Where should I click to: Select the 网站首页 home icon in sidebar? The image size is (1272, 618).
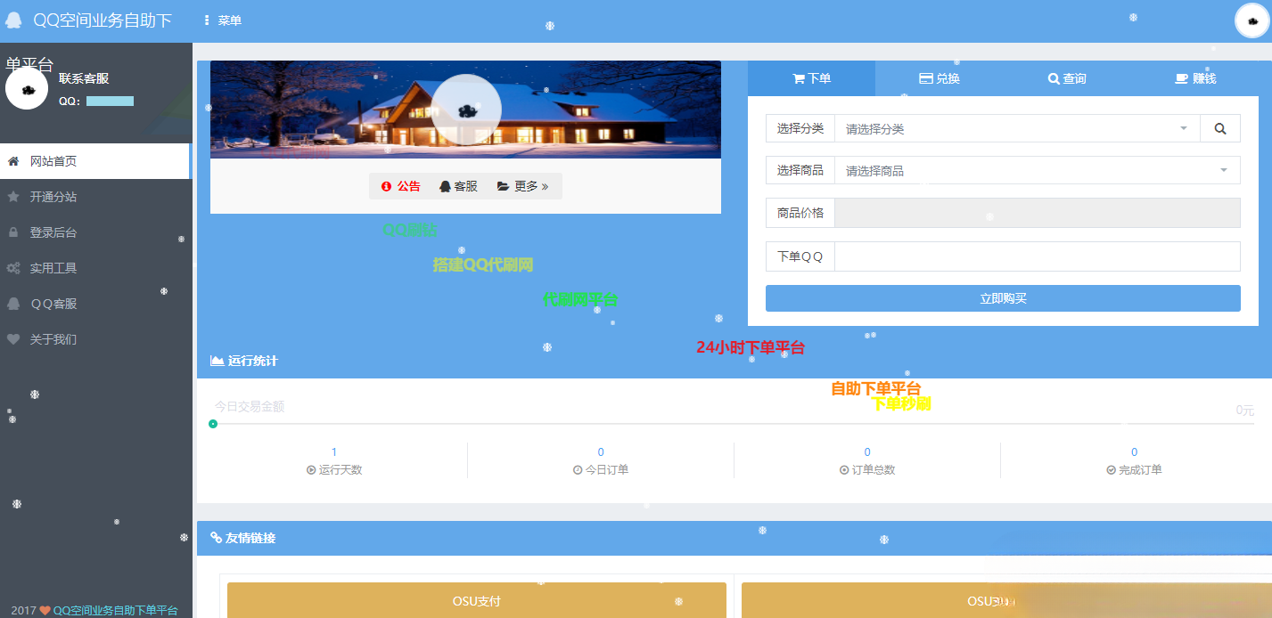[x=12, y=160]
